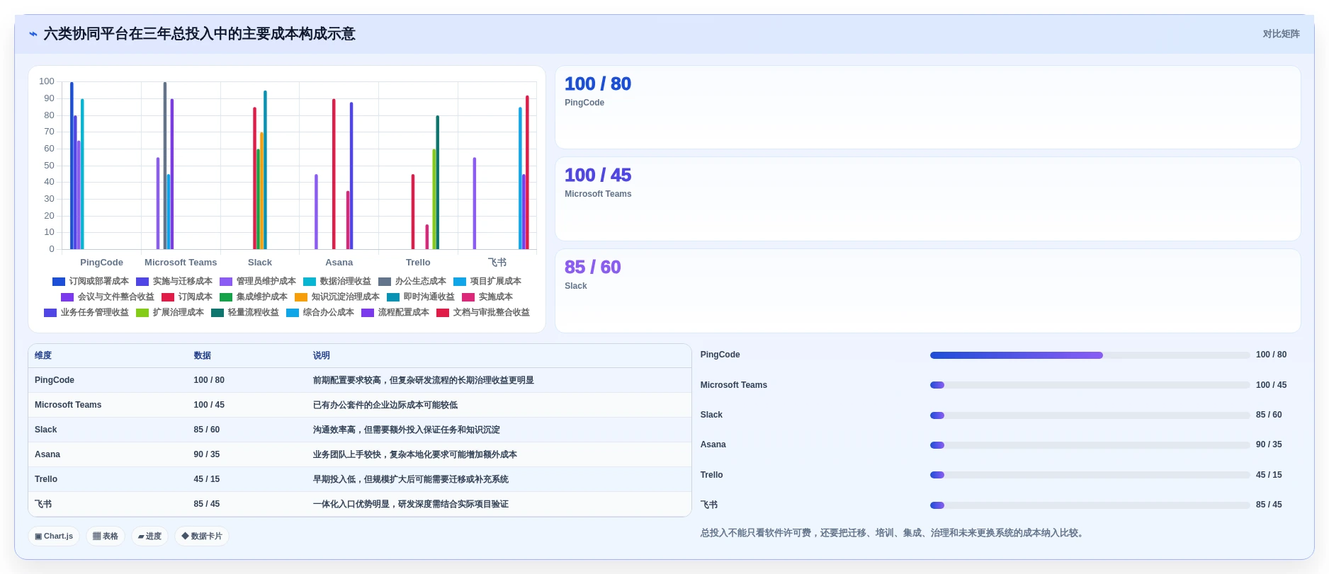The image size is (1329, 574).
Task: Click the Chart.js tag chip
Action: click(54, 536)
